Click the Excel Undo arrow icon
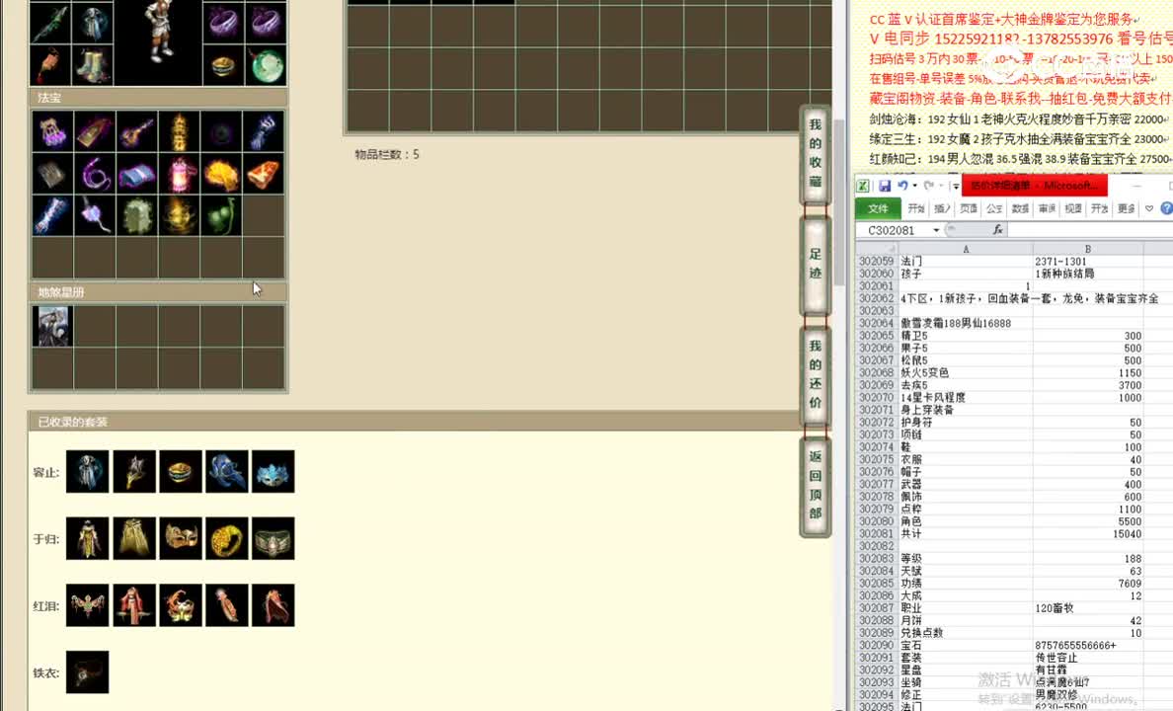The image size is (1173, 711). click(x=902, y=186)
